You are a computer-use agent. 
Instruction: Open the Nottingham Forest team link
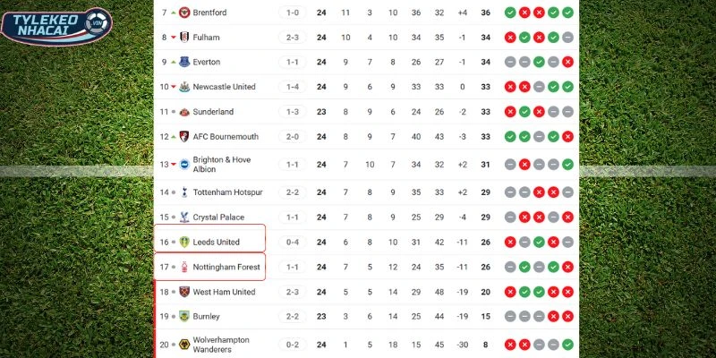pyautogui.click(x=224, y=267)
